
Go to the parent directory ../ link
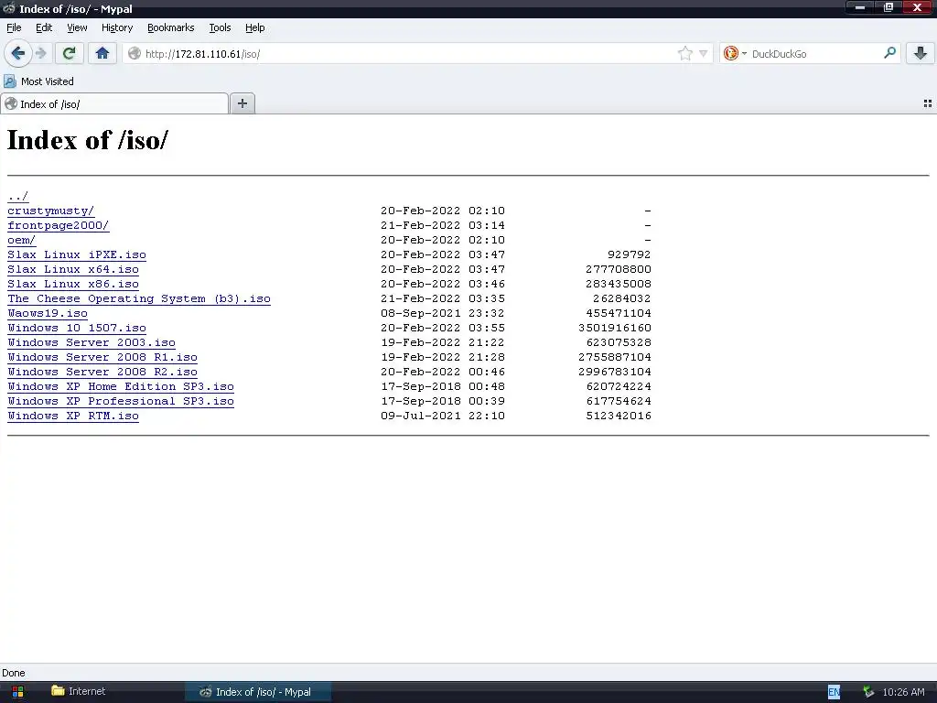point(18,196)
